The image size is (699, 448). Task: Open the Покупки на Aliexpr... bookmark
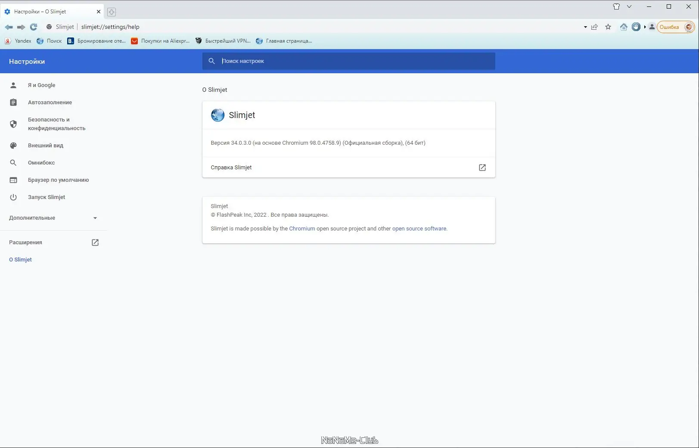point(160,41)
